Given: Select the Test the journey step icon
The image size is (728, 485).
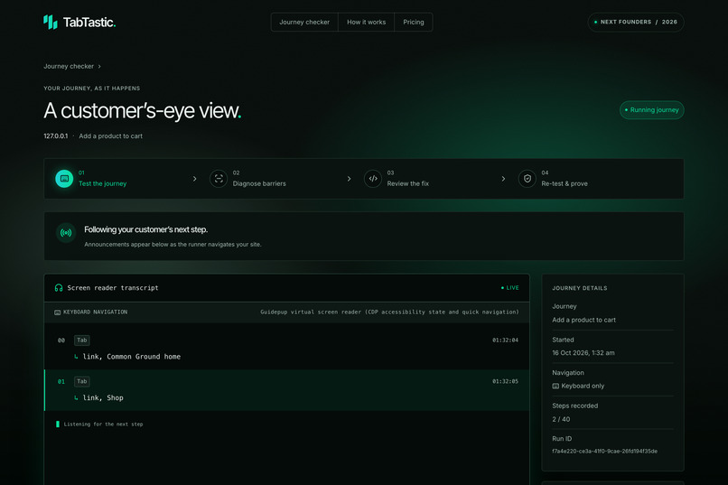Looking at the screenshot, I should point(64,179).
